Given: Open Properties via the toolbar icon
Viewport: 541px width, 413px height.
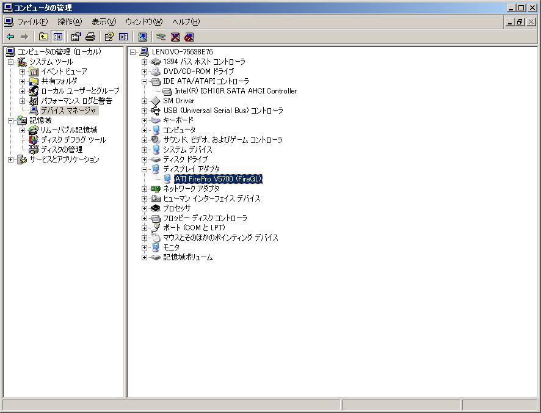Looking at the screenshot, I should click(x=76, y=37).
